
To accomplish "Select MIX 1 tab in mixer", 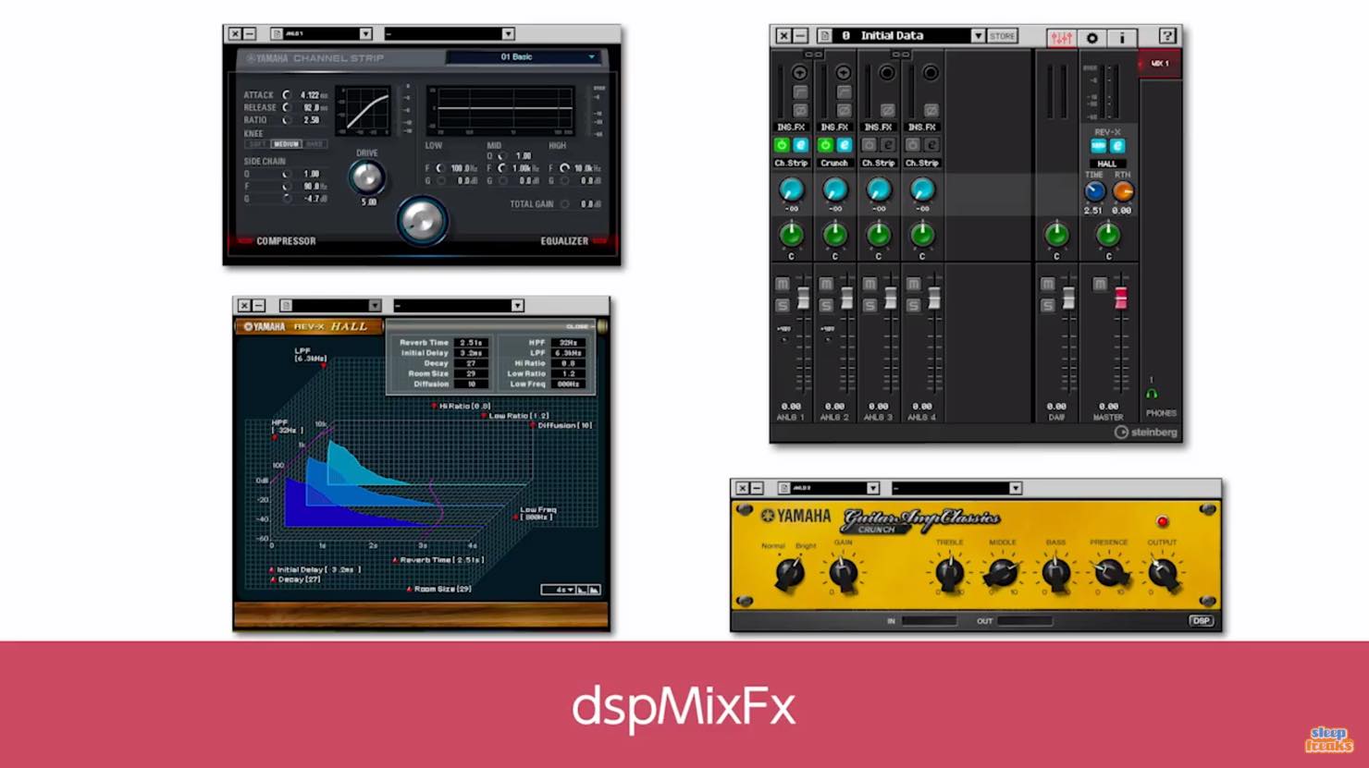I will (x=1159, y=64).
